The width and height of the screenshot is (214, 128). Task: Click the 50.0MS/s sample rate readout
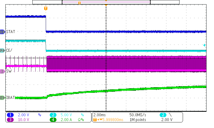[x=137, y=115]
